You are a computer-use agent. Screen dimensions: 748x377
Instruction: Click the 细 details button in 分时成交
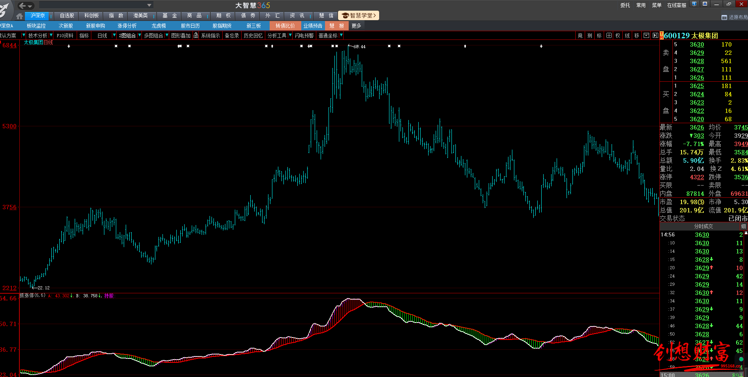(743, 226)
